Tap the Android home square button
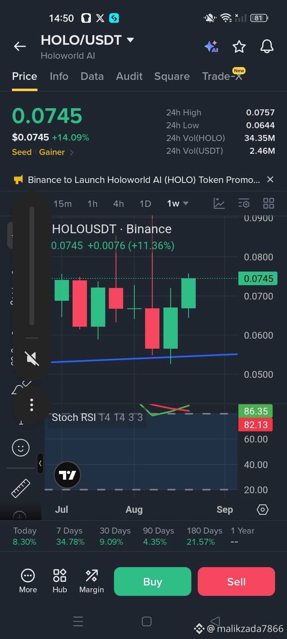This screenshot has width=287, height=639. pyautogui.click(x=147, y=621)
